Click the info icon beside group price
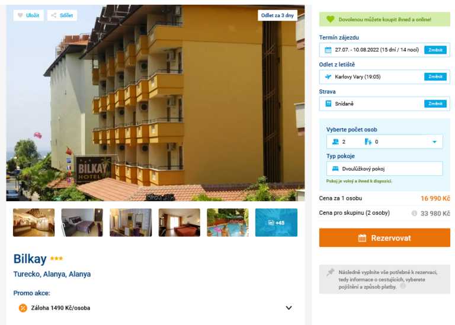 click(x=414, y=213)
